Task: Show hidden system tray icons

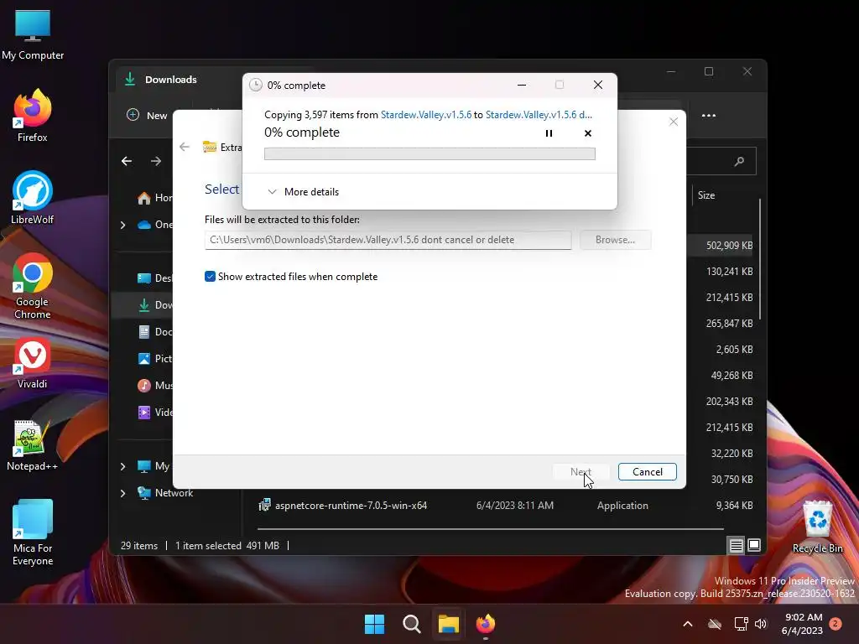Action: click(x=688, y=624)
